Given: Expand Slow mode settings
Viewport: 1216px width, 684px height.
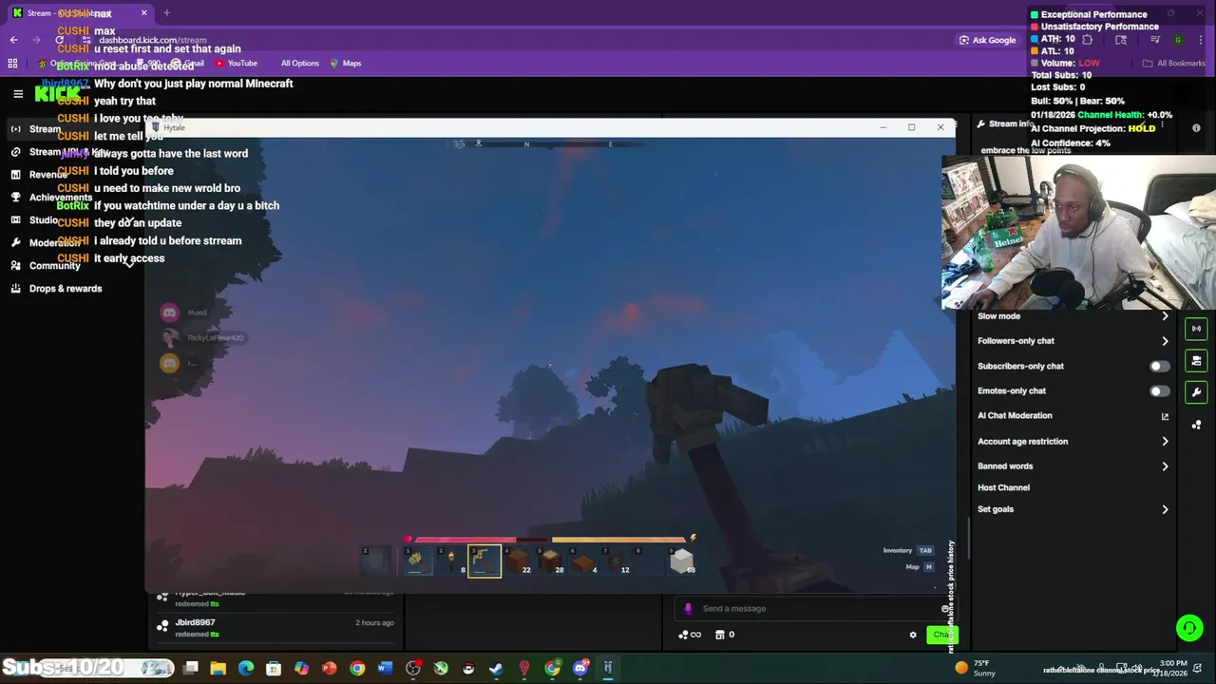Looking at the screenshot, I should click(x=1074, y=316).
